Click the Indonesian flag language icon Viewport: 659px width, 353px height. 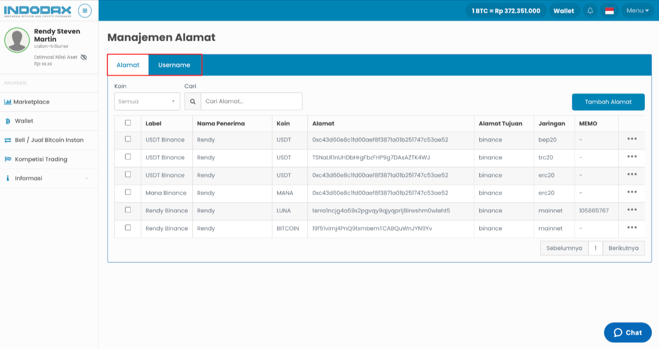[x=609, y=10]
